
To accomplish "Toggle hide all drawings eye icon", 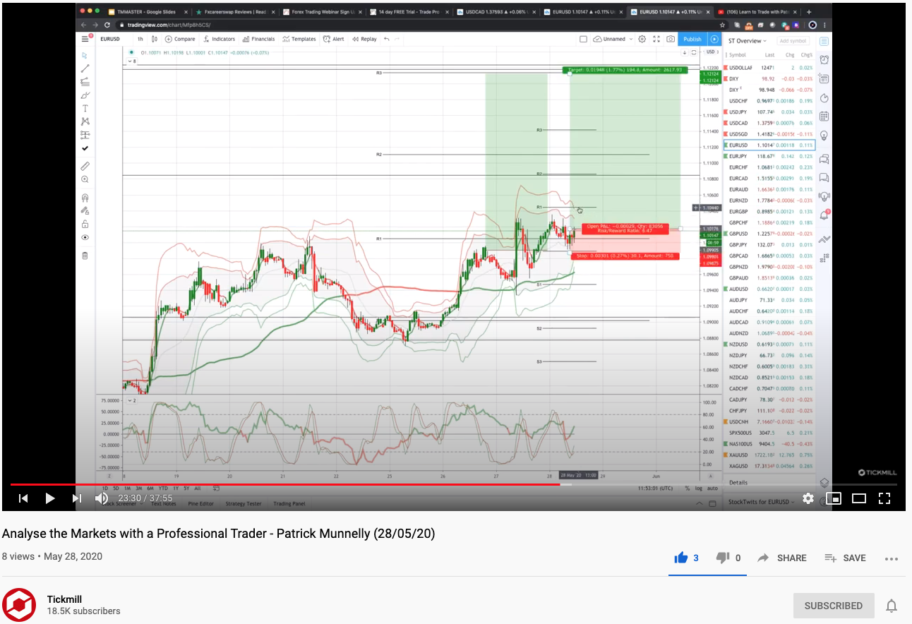I will coord(85,237).
